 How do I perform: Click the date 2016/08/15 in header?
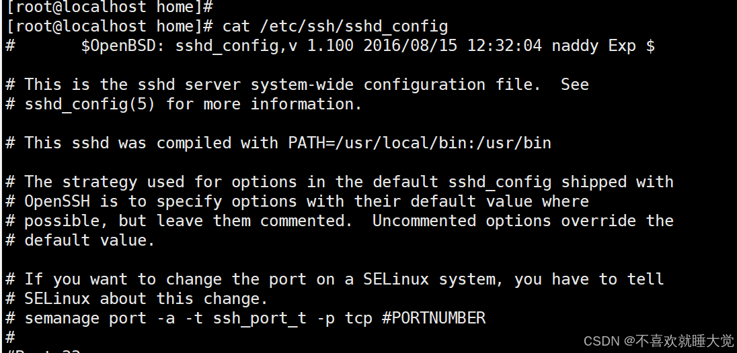[x=410, y=46]
